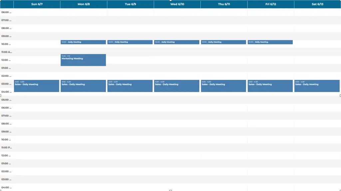
Task: Click the Sun 6/7 column header
Action: [x=37, y=4]
